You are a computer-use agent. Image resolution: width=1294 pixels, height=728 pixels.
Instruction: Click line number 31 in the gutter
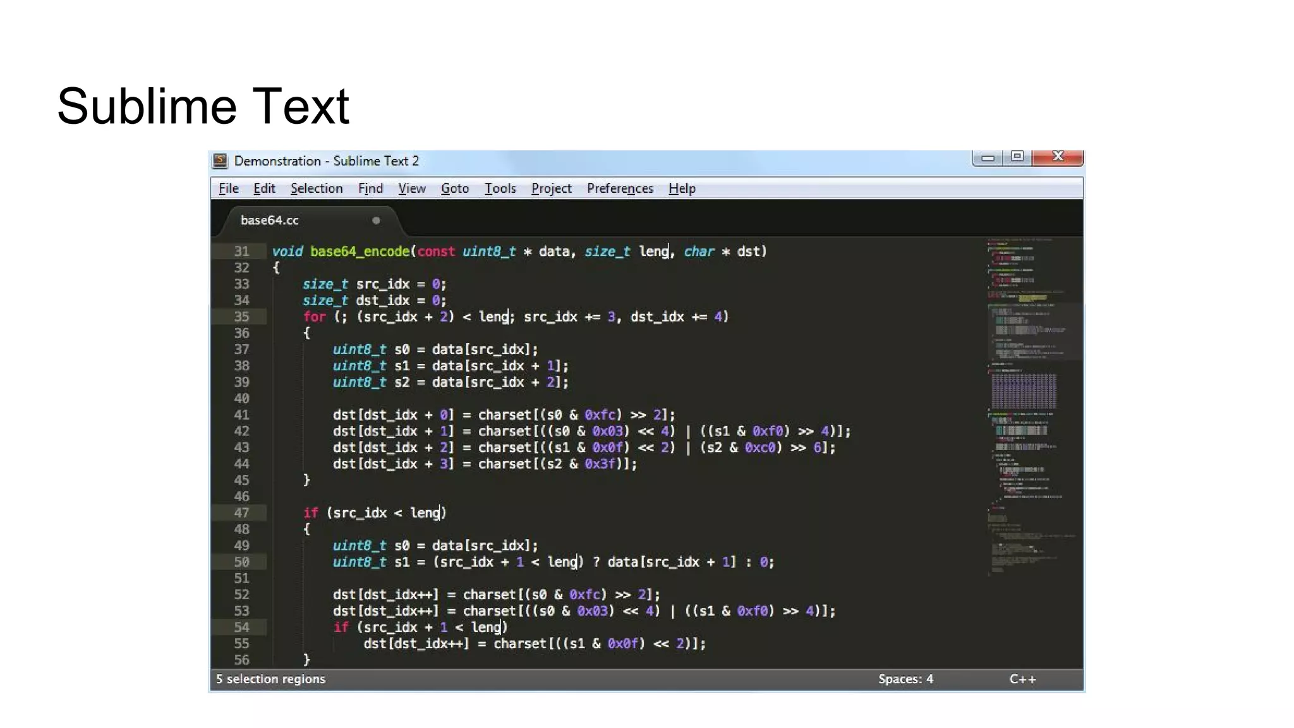(241, 251)
